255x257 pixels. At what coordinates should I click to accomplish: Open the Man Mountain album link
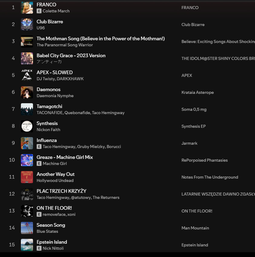(195, 228)
